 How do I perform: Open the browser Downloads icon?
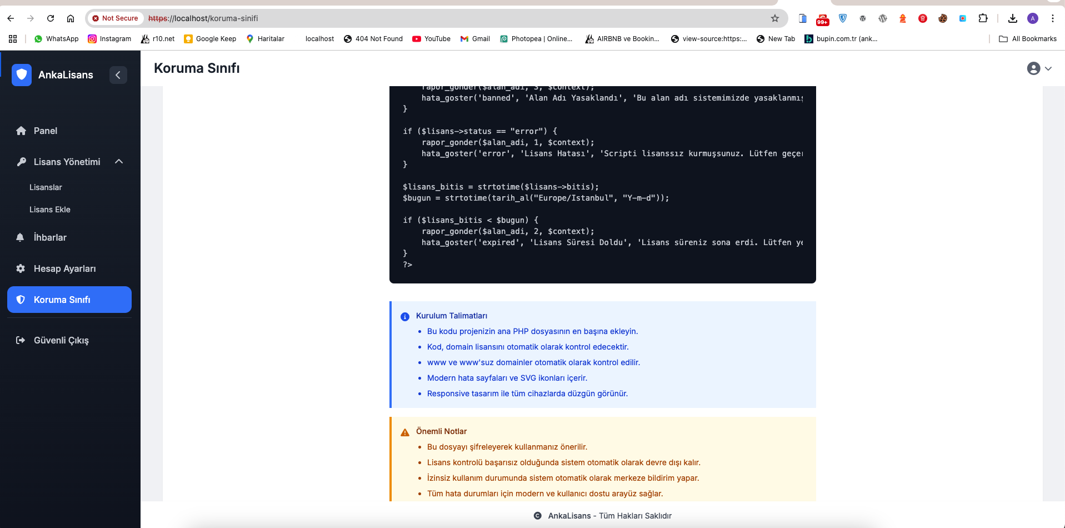pyautogui.click(x=1013, y=18)
